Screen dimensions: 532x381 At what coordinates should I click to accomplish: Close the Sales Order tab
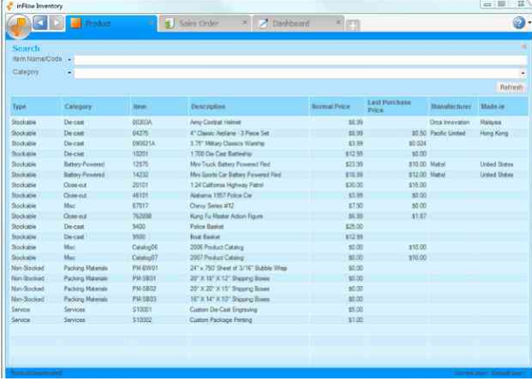coord(244,22)
